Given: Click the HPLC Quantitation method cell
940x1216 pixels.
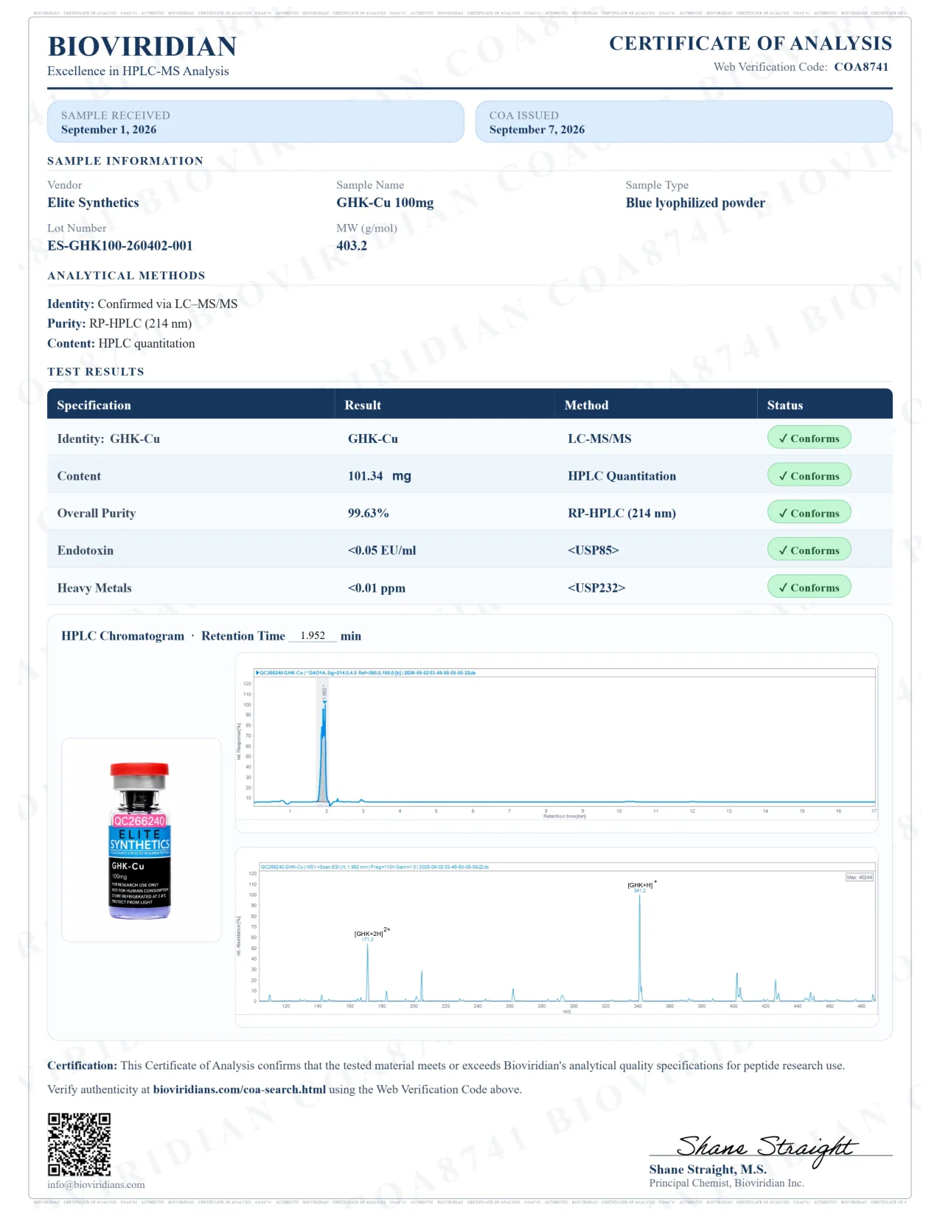Looking at the screenshot, I should 622,476.
